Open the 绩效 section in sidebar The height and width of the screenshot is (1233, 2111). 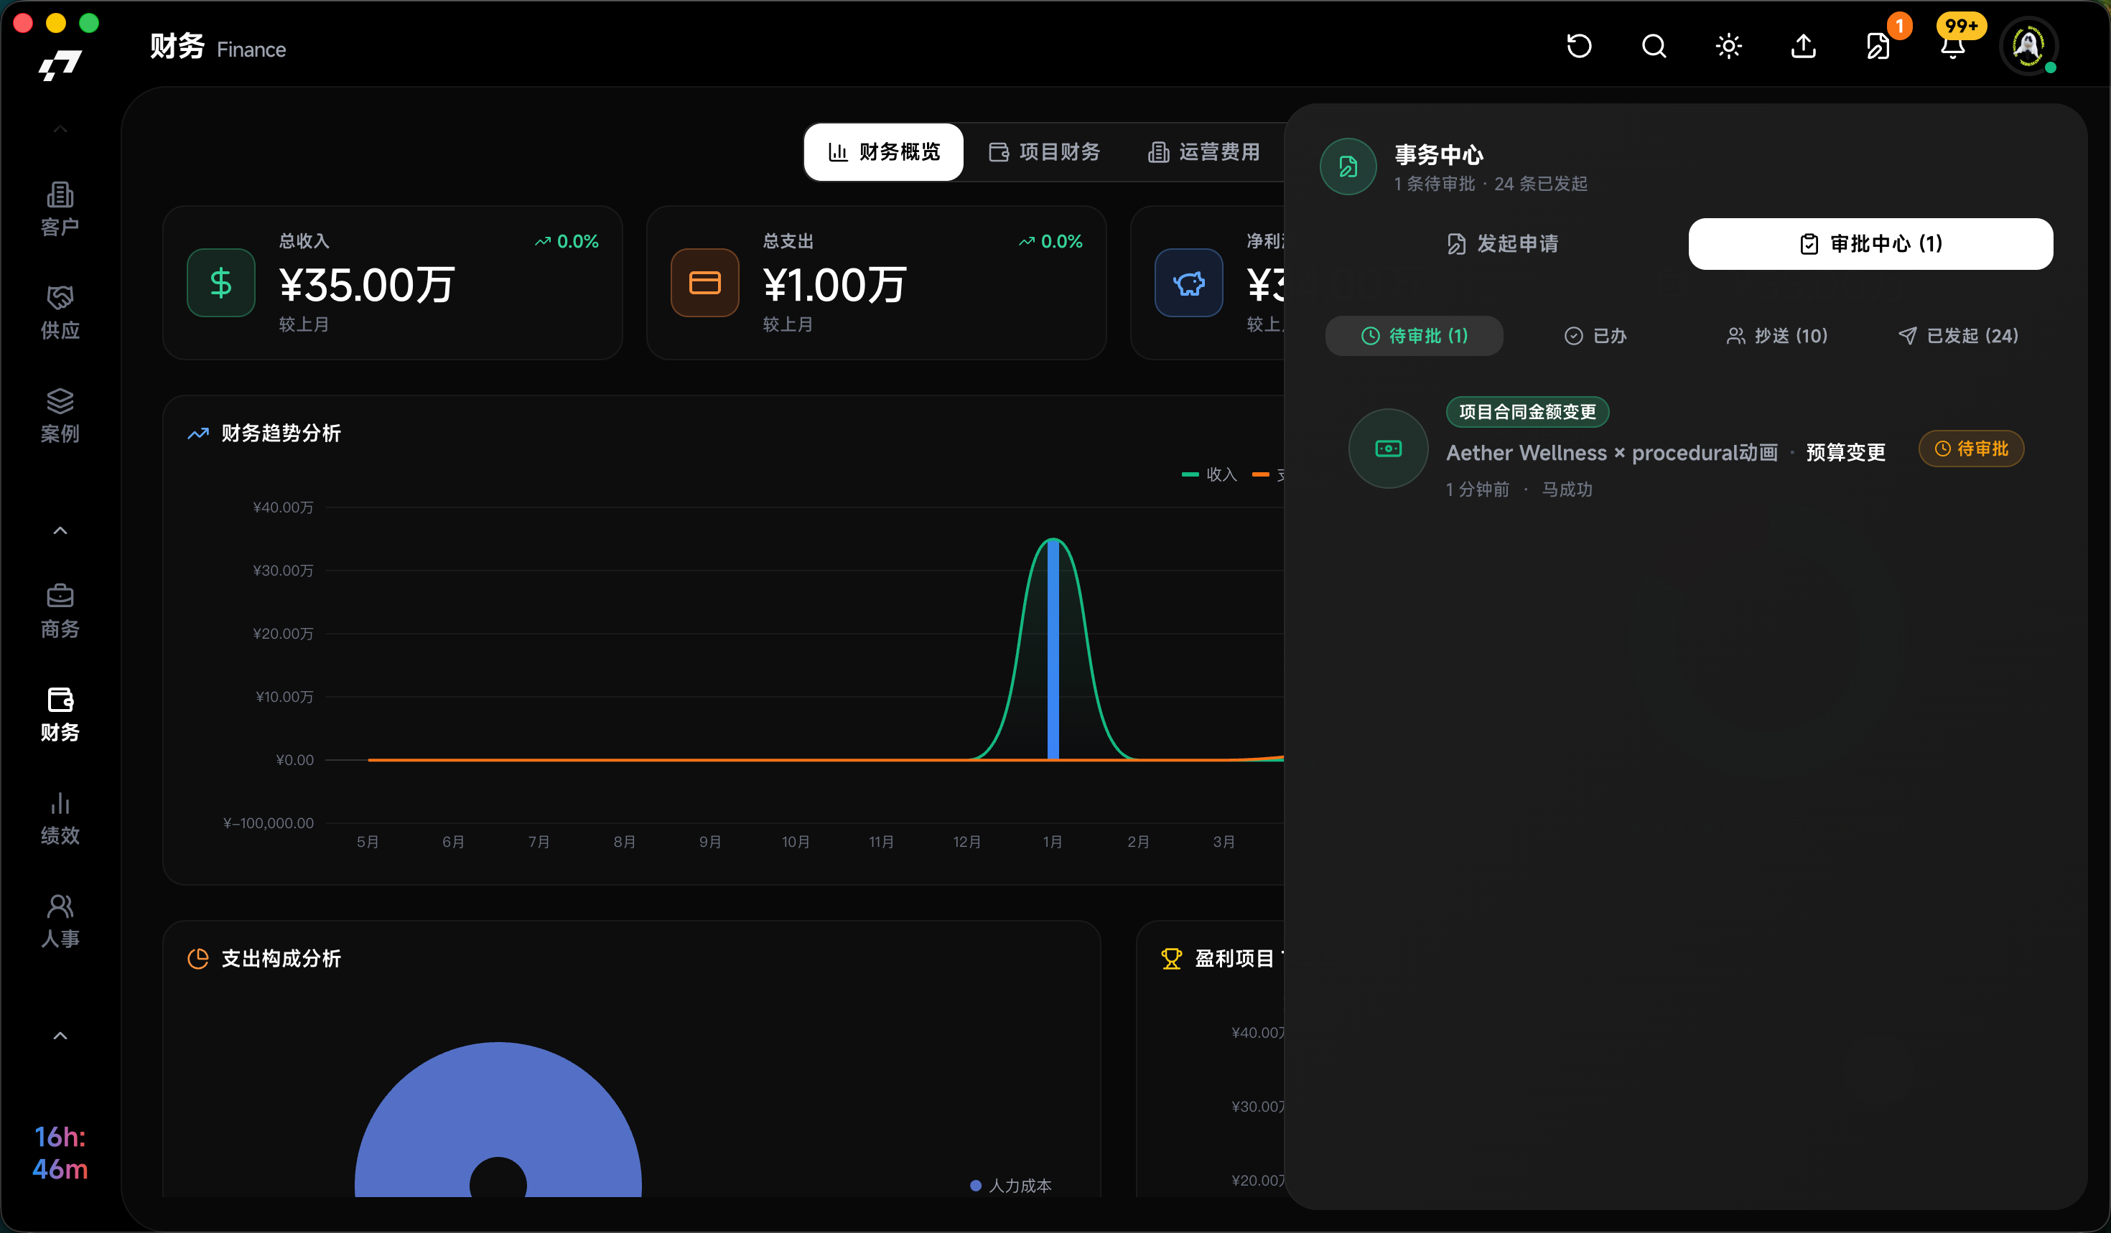click(60, 818)
